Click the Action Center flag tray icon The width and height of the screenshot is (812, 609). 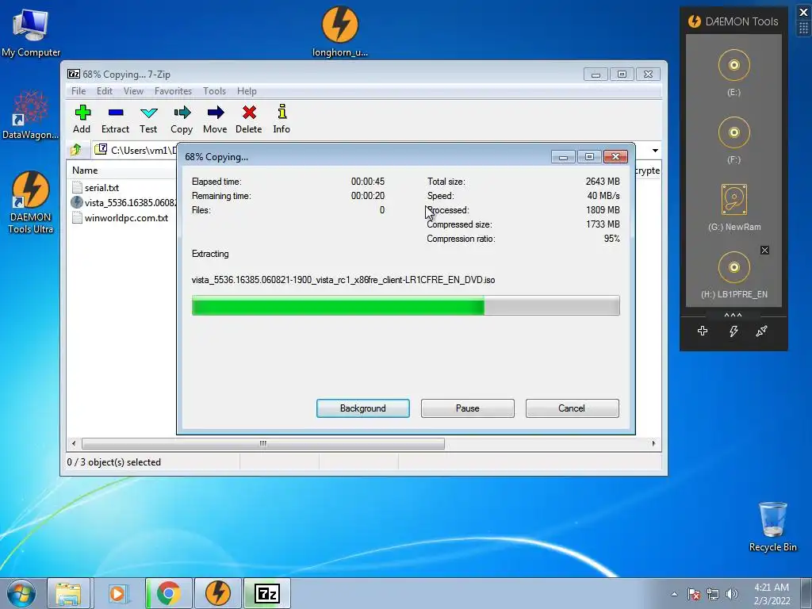pos(693,594)
